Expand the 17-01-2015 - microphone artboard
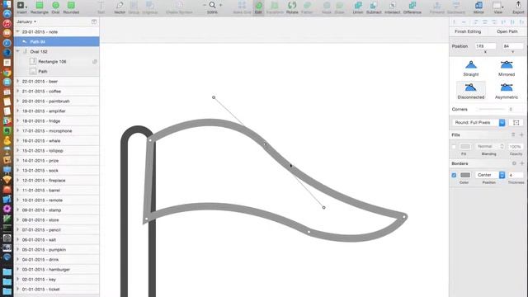This screenshot has width=528, height=297. [x=18, y=130]
